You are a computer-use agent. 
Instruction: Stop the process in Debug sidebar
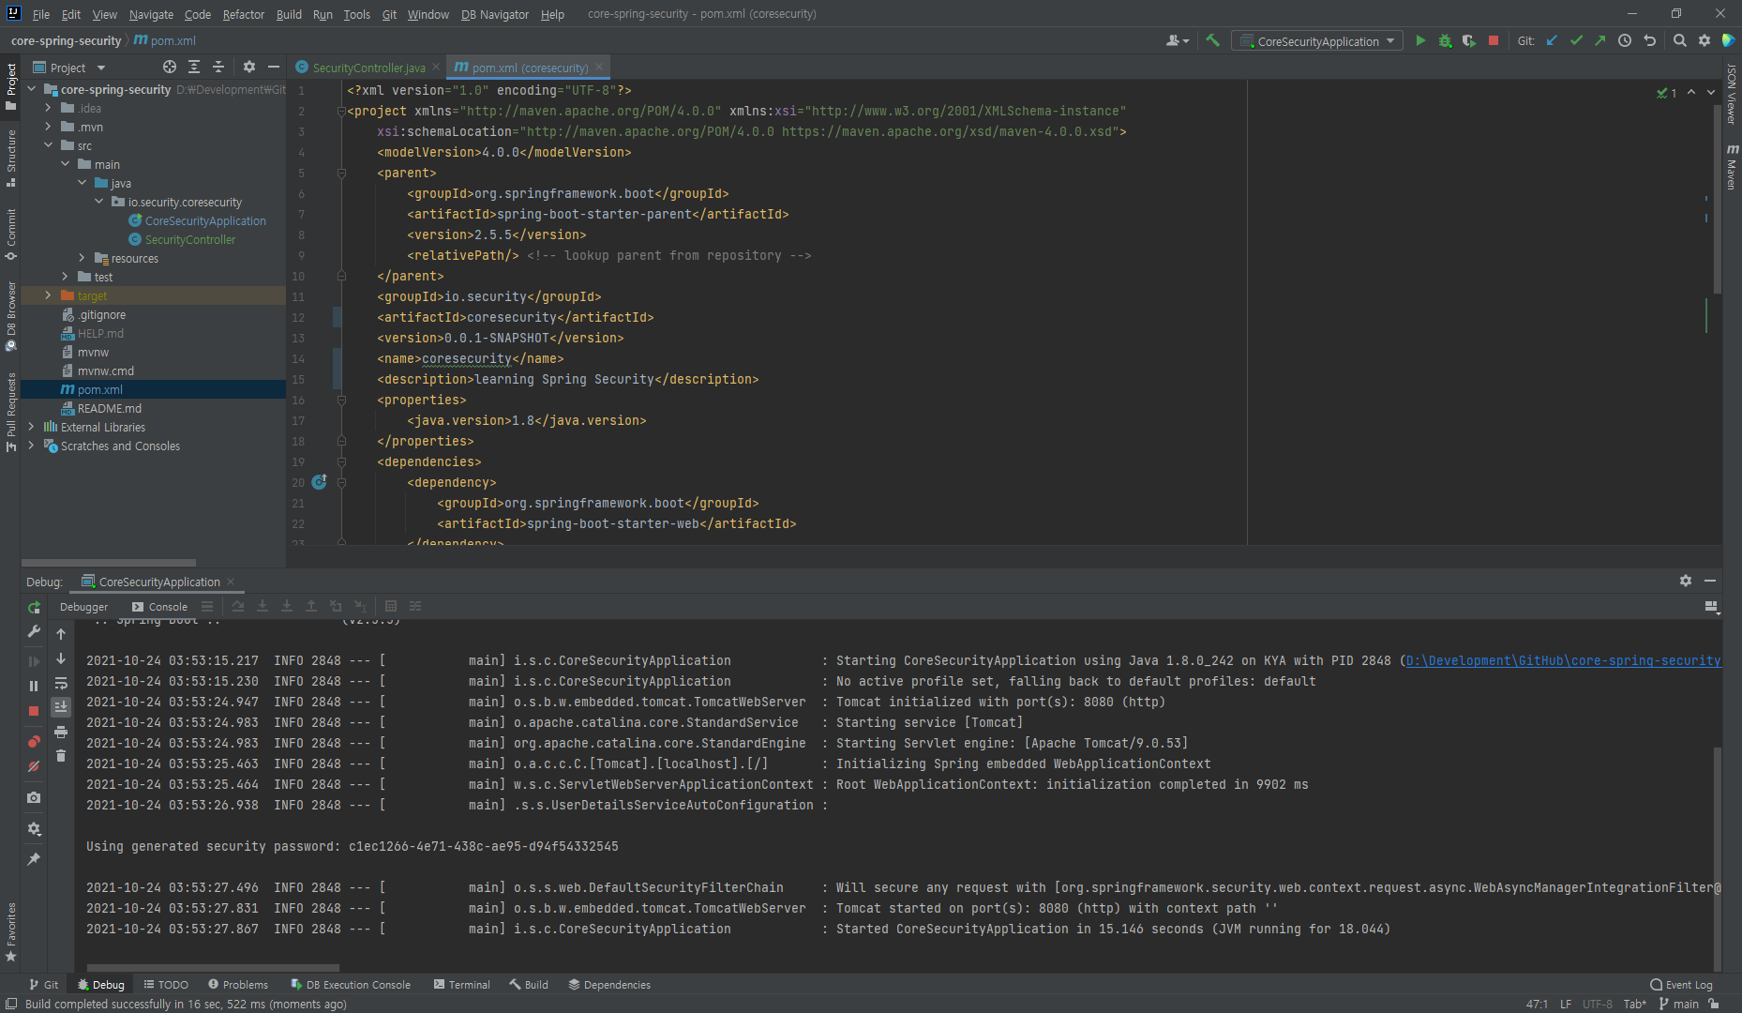click(x=34, y=711)
